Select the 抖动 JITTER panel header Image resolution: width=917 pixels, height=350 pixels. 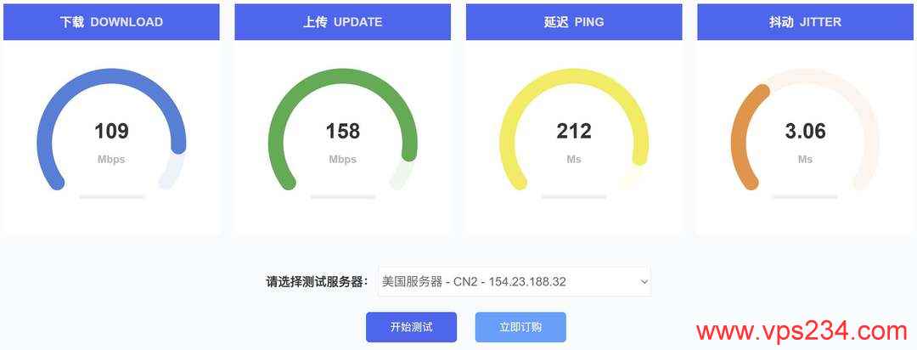805,22
